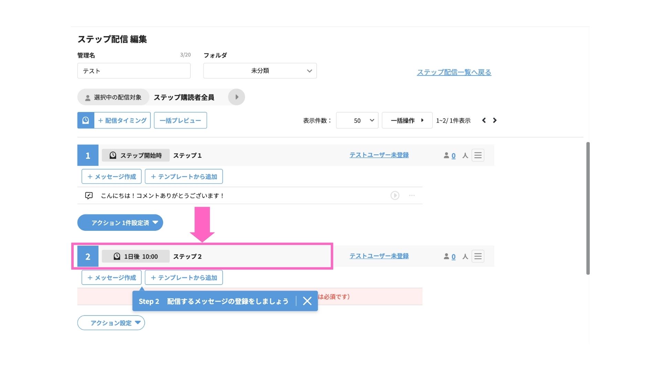The image size is (661, 372).
Task: Click the vertical scrollbar on the right
Action: coord(588,208)
